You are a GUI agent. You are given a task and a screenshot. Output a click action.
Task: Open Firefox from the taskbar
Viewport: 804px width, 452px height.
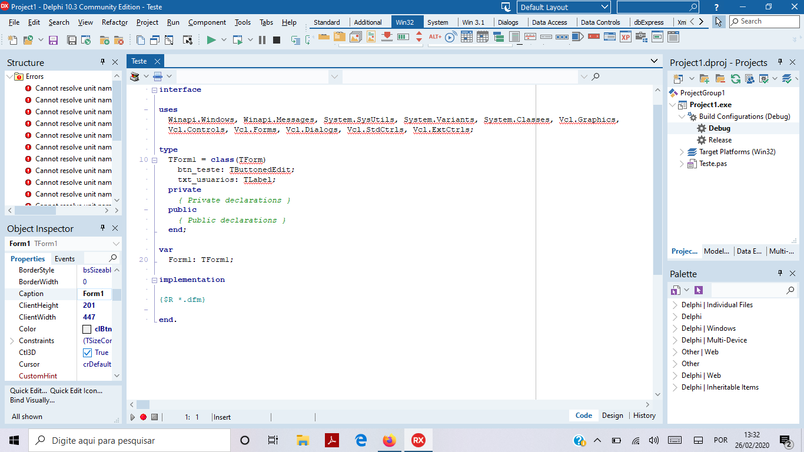tap(389, 440)
